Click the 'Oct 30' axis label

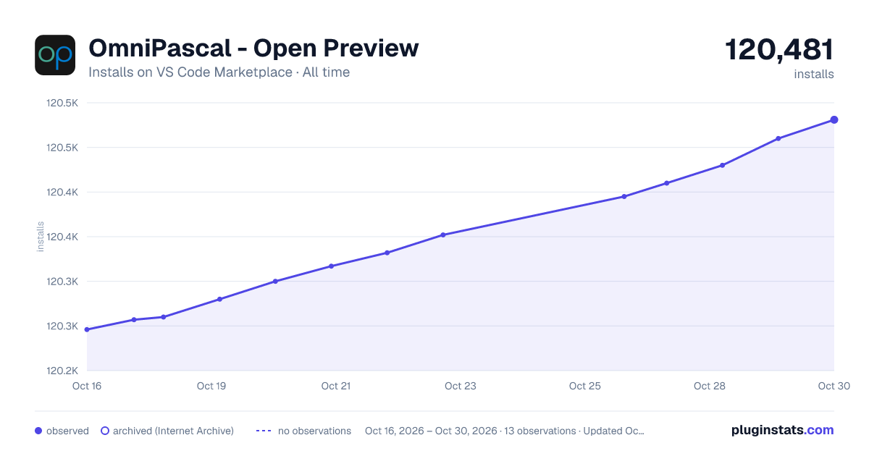coord(834,386)
